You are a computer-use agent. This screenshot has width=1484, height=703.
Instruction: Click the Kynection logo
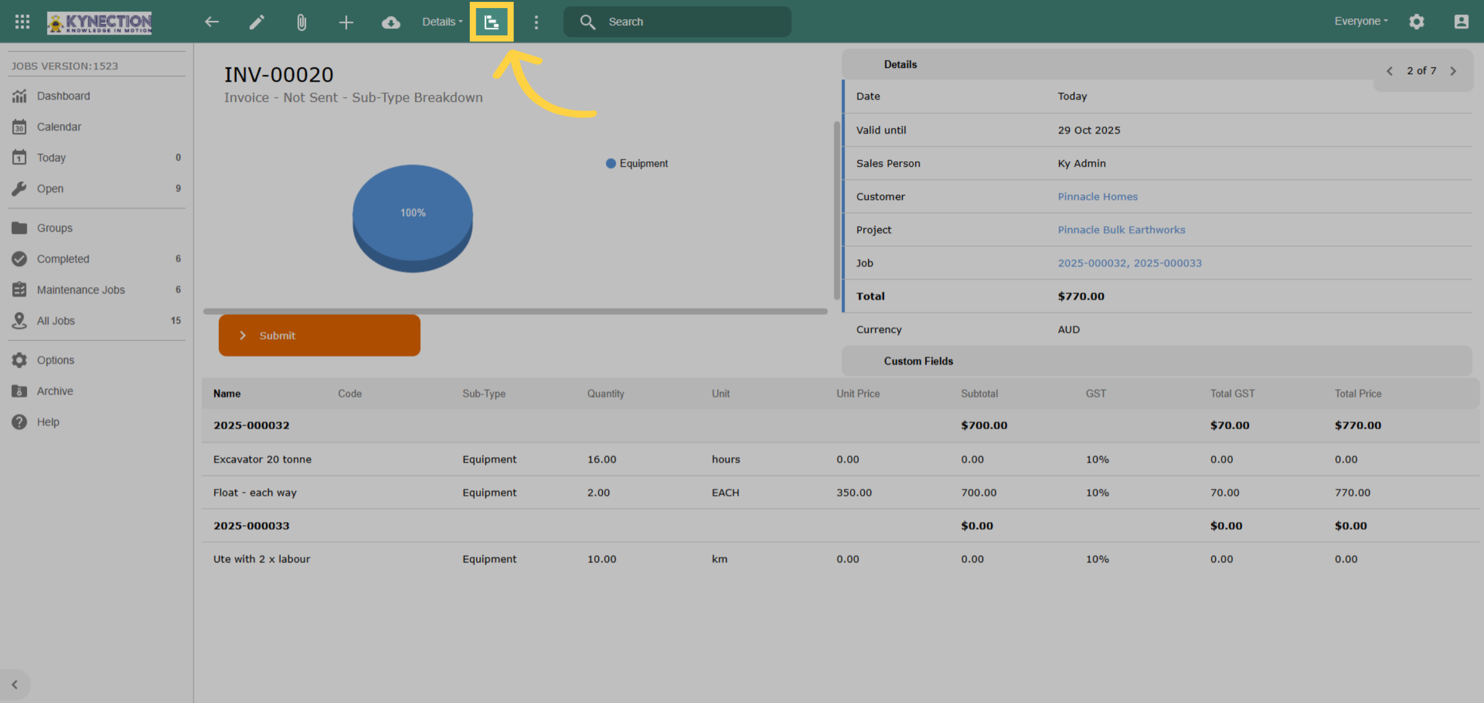click(x=100, y=22)
